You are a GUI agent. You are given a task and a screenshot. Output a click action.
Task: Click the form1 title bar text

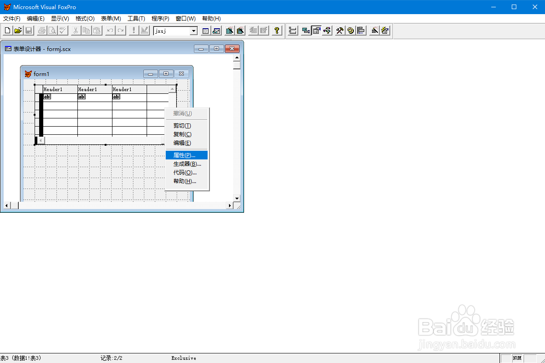click(x=41, y=74)
